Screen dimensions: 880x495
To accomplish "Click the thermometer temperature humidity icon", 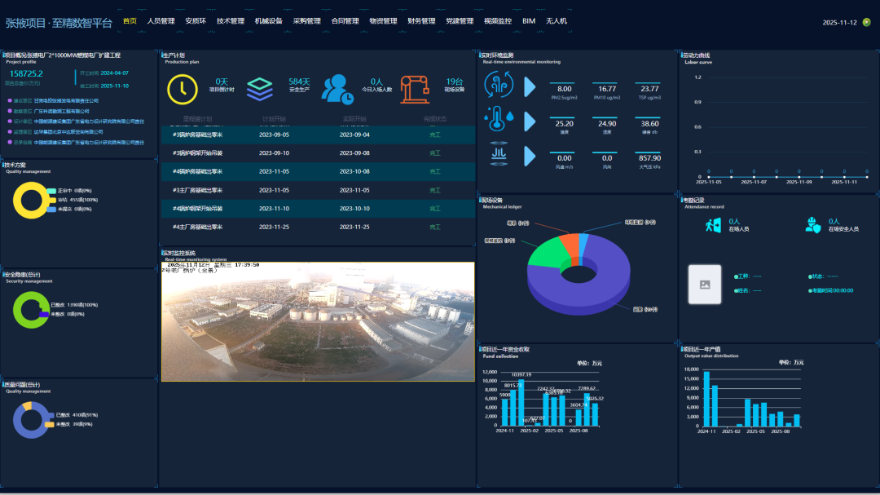I will pos(499,120).
